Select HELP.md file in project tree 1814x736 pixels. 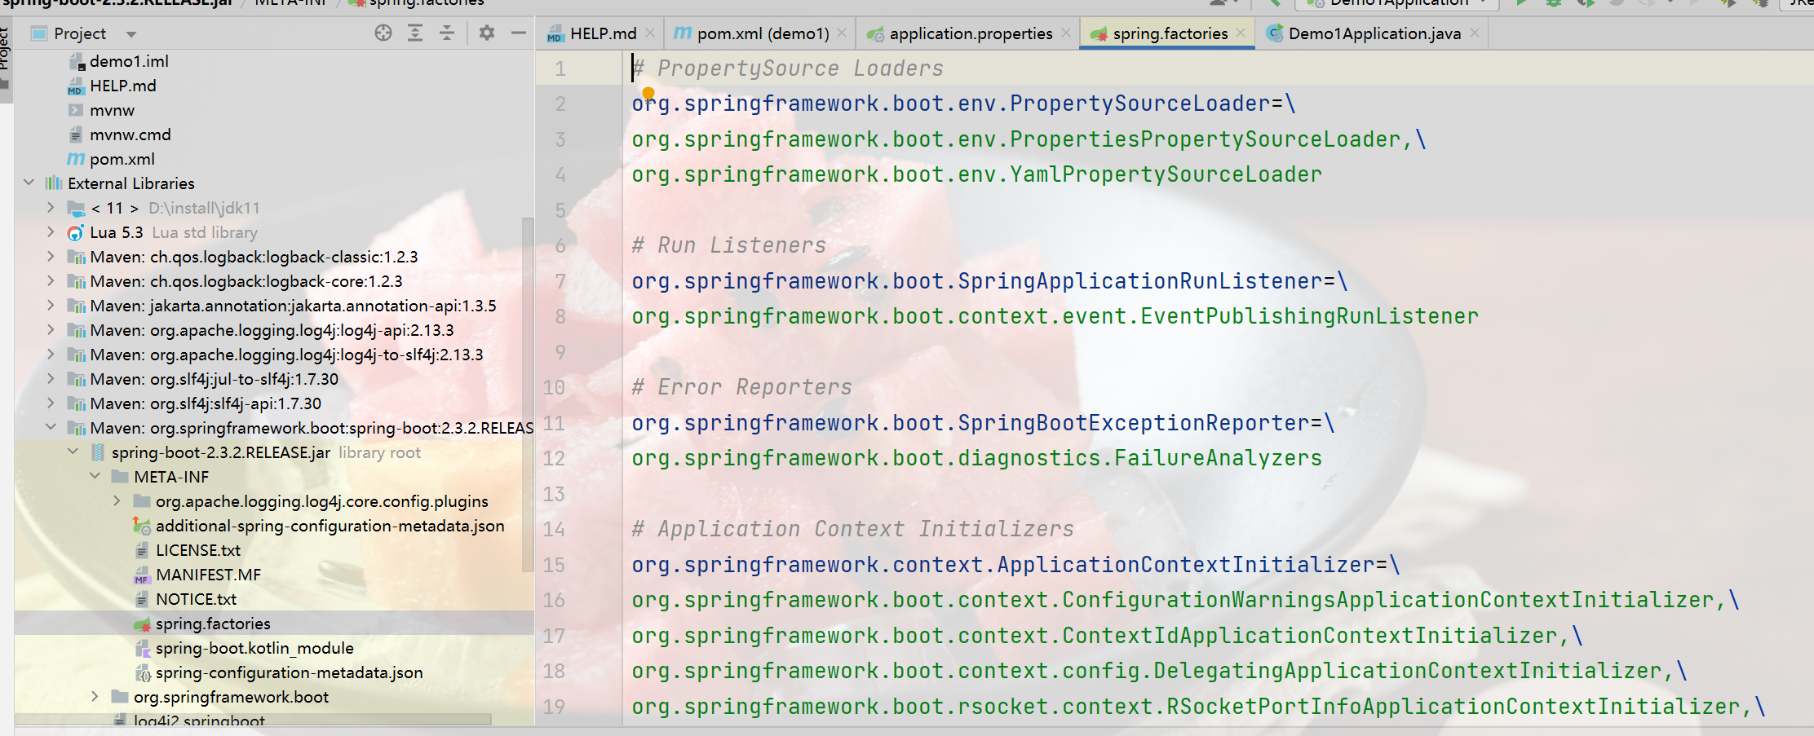122,86
